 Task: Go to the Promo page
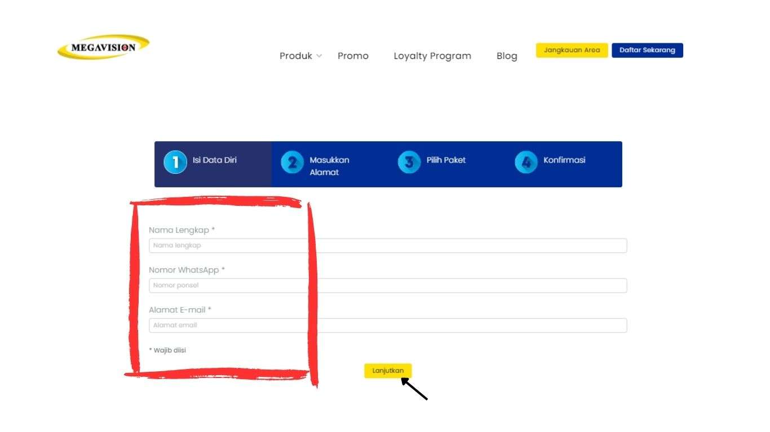(x=353, y=56)
